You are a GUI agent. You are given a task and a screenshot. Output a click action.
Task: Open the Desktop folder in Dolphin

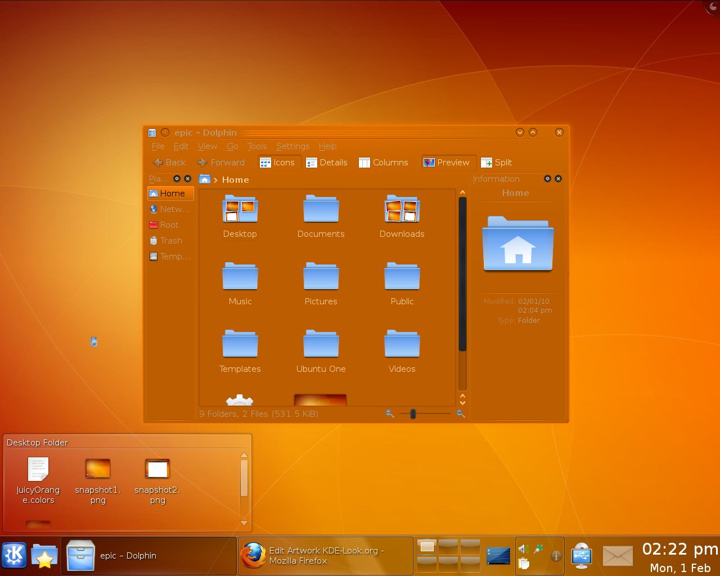pyautogui.click(x=240, y=217)
